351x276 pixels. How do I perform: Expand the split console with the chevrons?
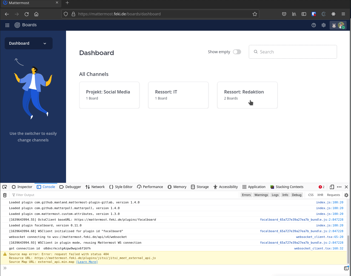pos(5,268)
